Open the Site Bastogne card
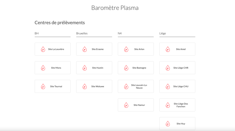Screen dimensions: 235x131 coord(136,68)
